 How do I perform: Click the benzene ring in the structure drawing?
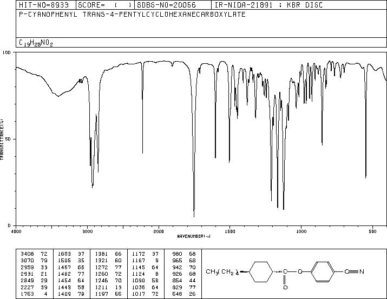click(323, 271)
